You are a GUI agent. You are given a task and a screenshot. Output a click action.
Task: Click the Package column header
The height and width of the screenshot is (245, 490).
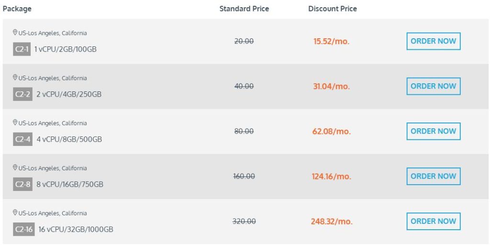(x=17, y=9)
